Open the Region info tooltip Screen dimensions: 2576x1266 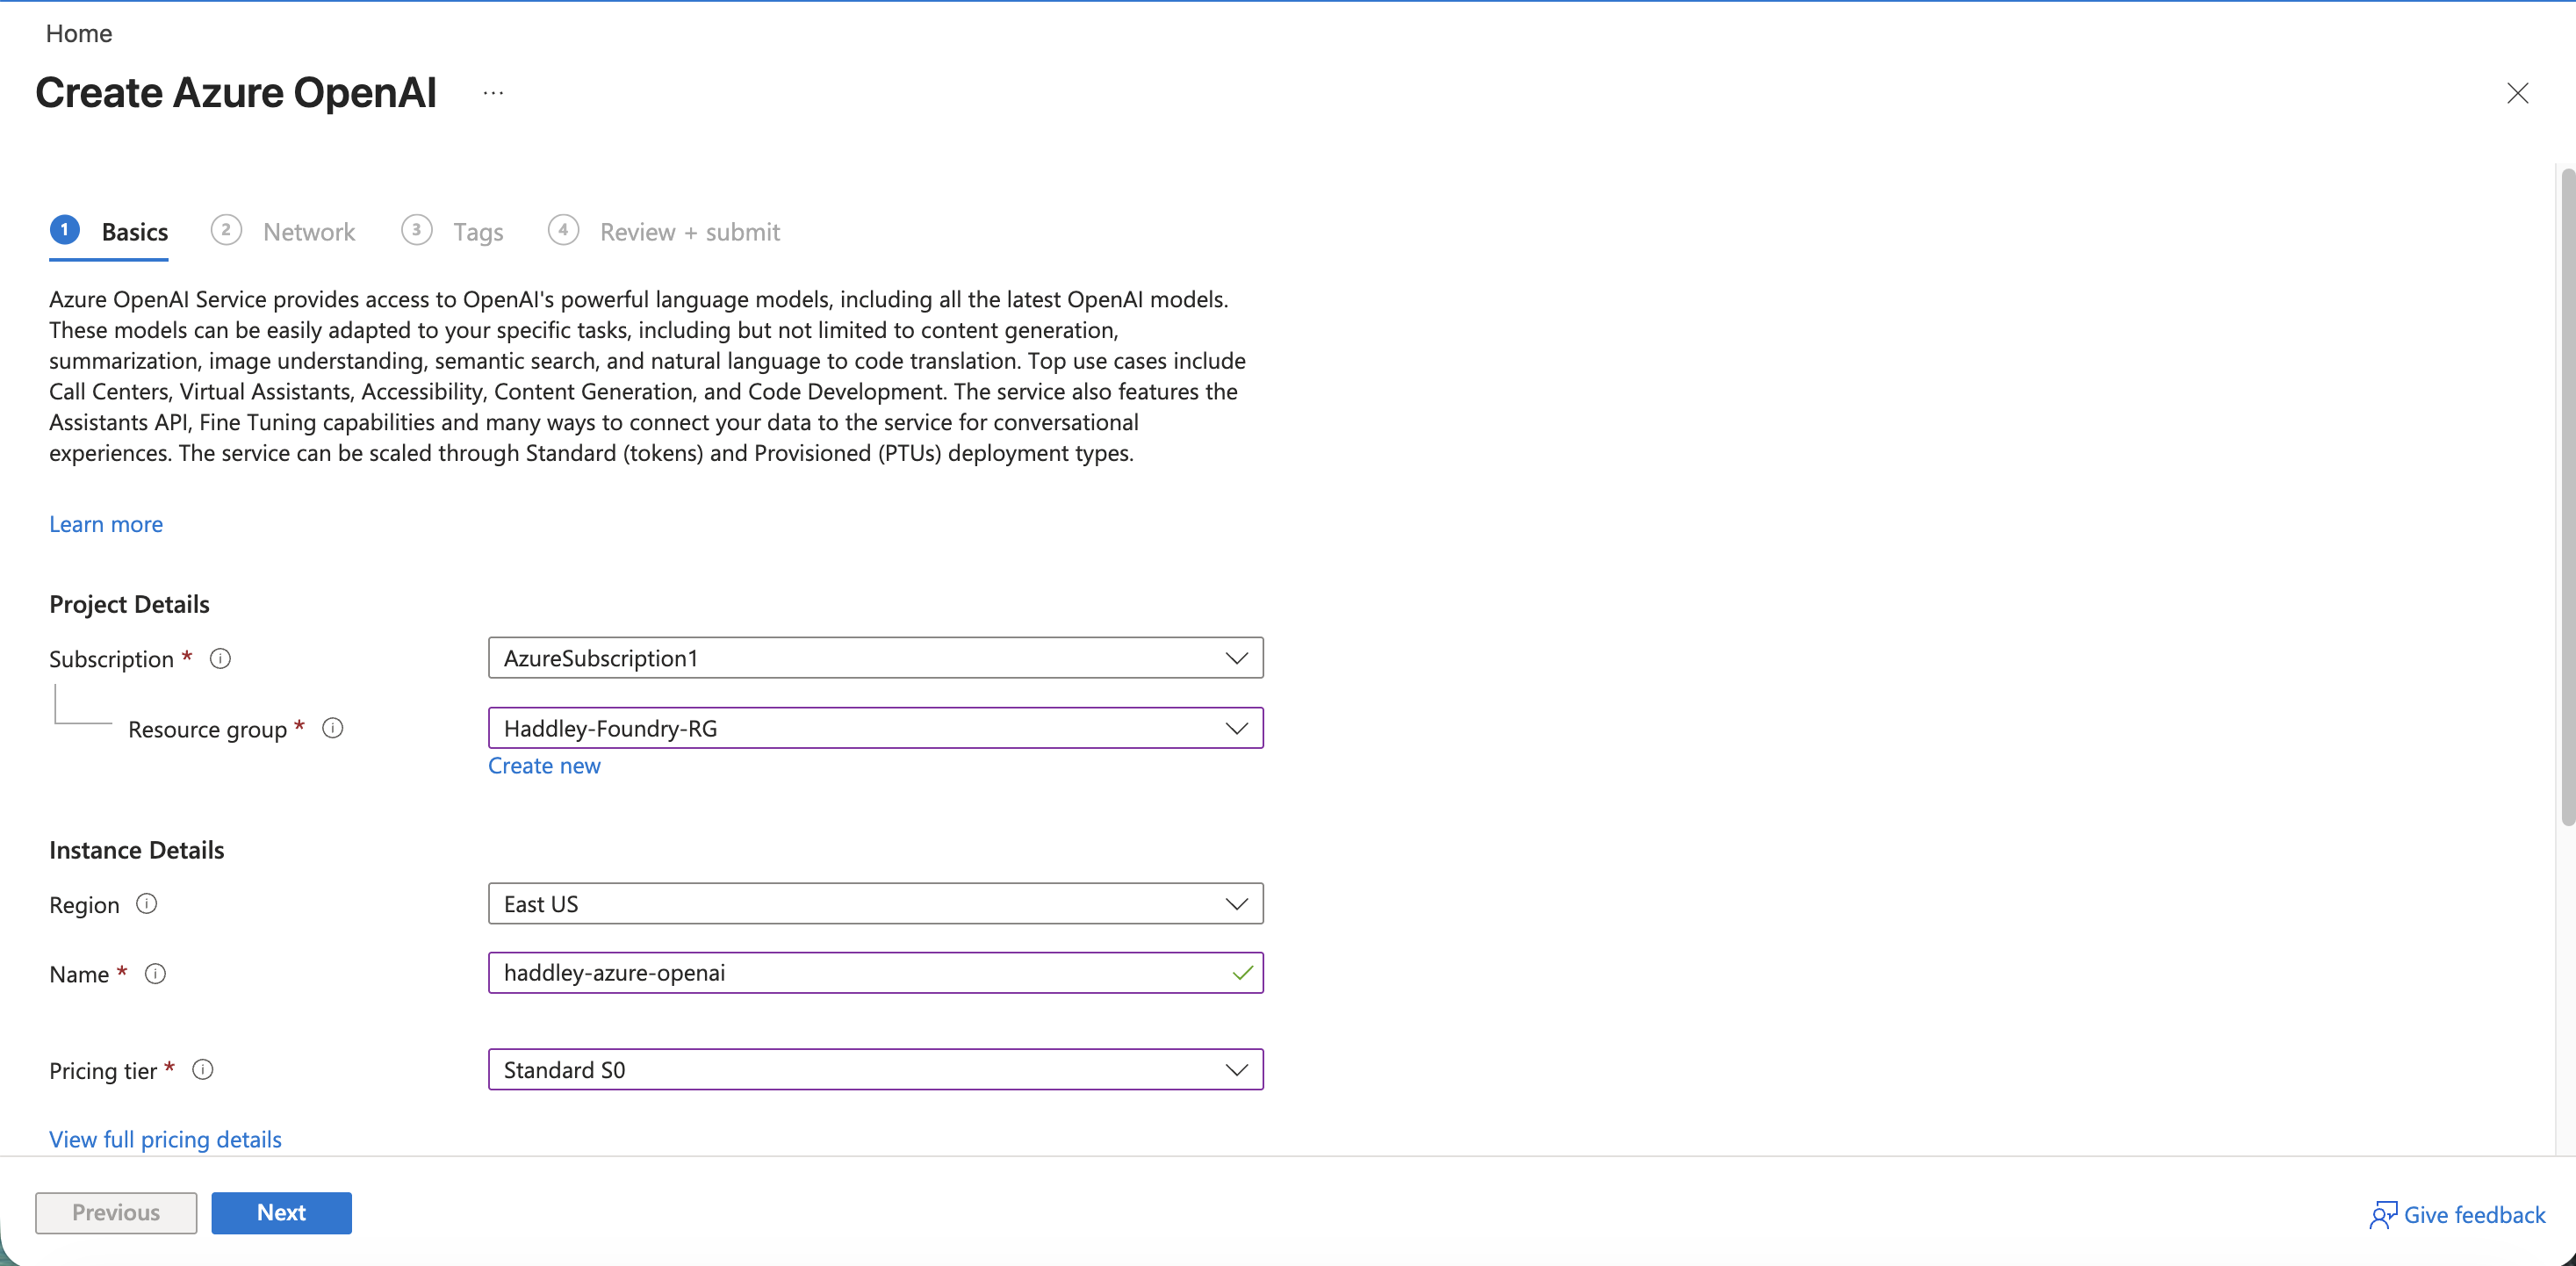point(146,903)
